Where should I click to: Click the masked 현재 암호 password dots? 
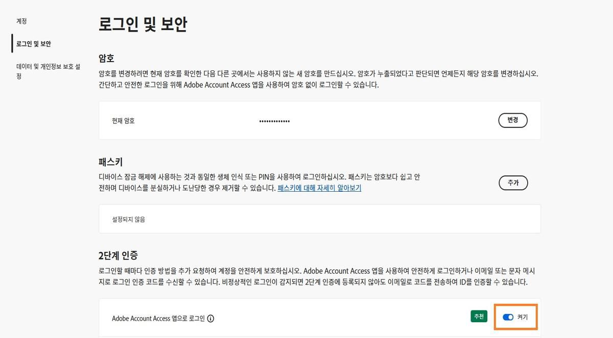(x=274, y=120)
